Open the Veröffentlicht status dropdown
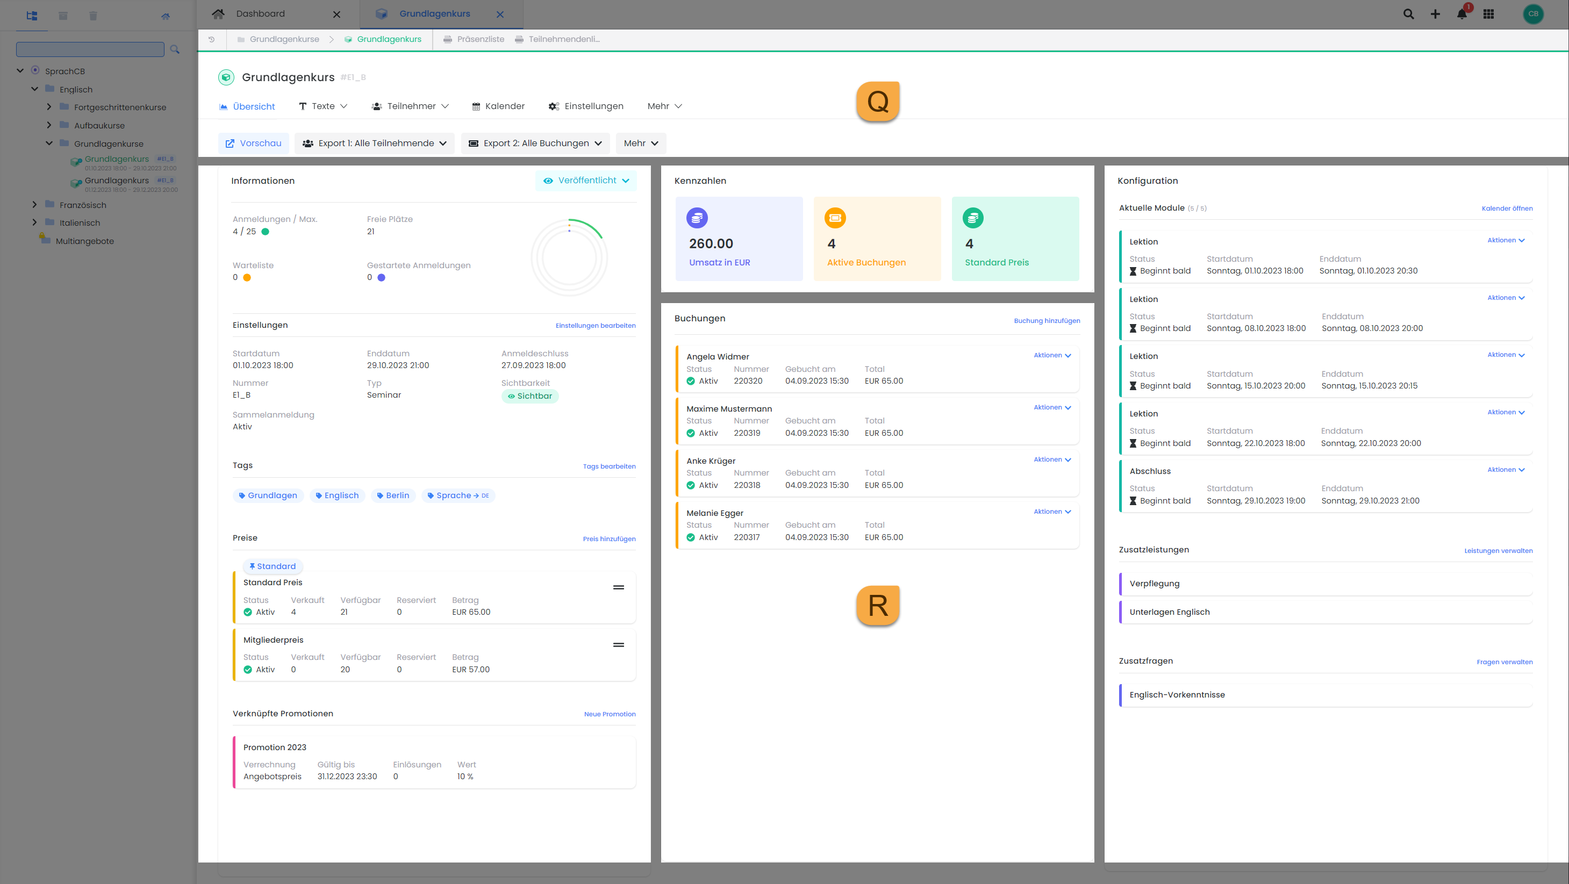 585,180
